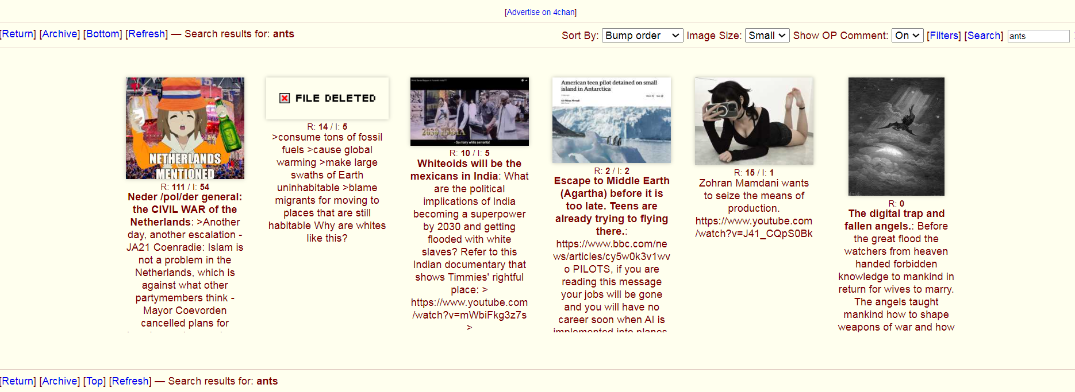This screenshot has height=392, width=1075.
Task: Click the File Deleted placeholder image
Action: click(327, 98)
